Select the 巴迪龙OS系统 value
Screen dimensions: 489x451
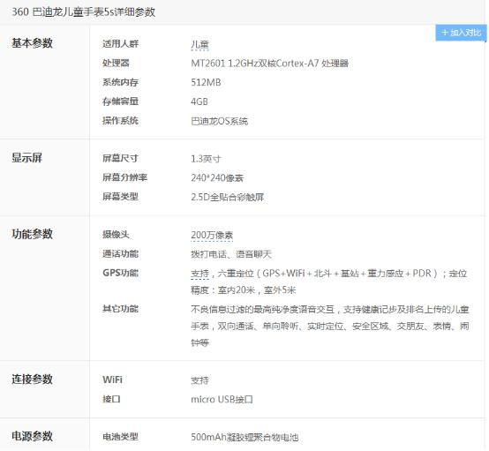[x=219, y=121]
